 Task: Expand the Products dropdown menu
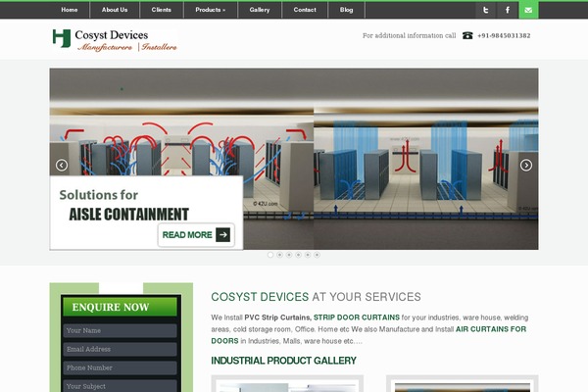pyautogui.click(x=211, y=10)
